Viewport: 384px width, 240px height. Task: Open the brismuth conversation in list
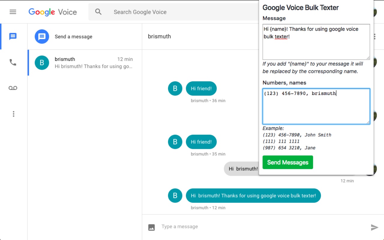85,63
